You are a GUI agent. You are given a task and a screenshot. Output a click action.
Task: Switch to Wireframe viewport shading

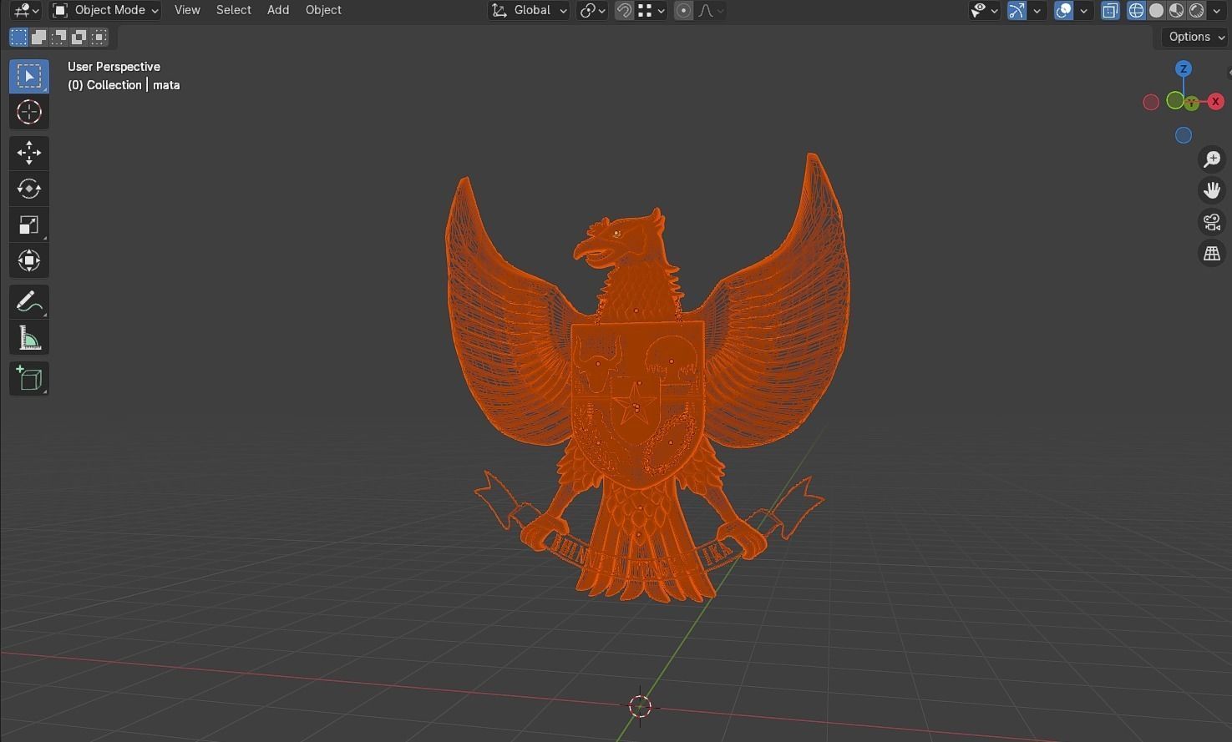click(x=1136, y=10)
